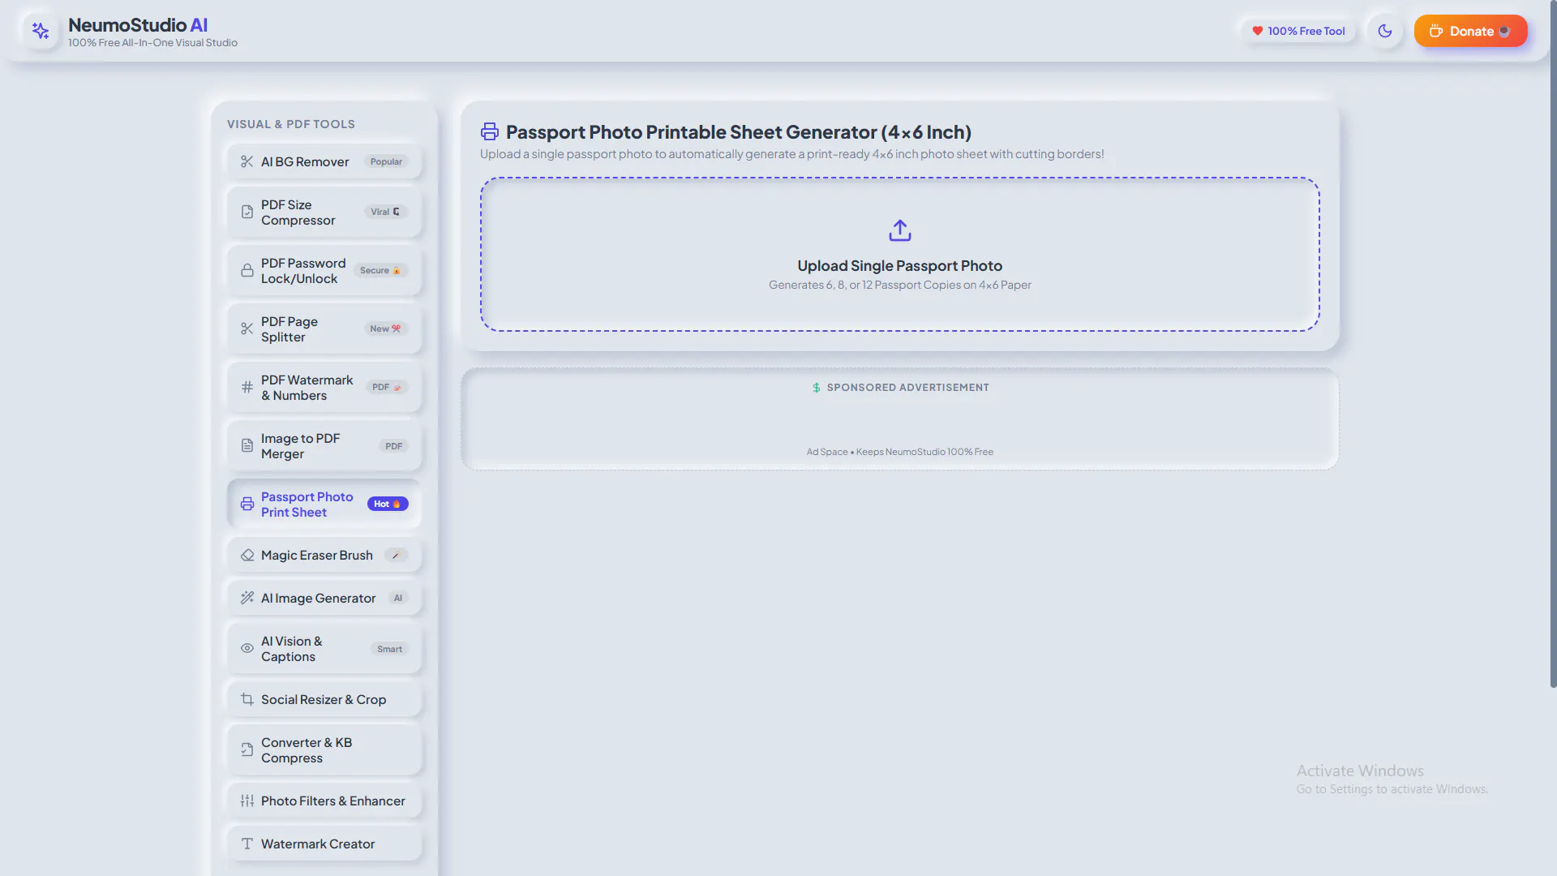Viewport: 1557px width, 876px height.
Task: Open PDF Password Lock/Unlock tool
Action: 324,270
